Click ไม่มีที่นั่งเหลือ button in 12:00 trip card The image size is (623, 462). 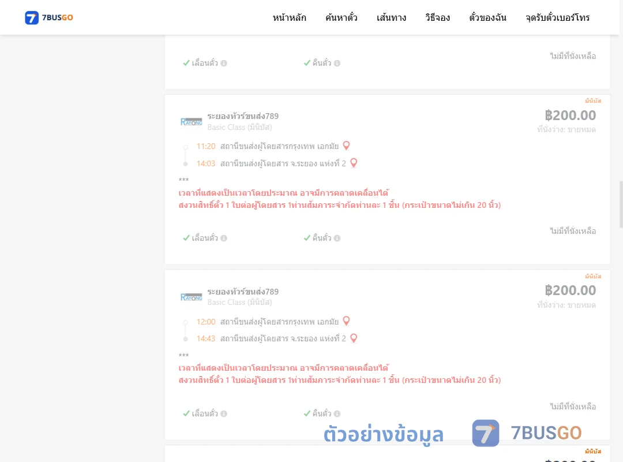coord(573,407)
